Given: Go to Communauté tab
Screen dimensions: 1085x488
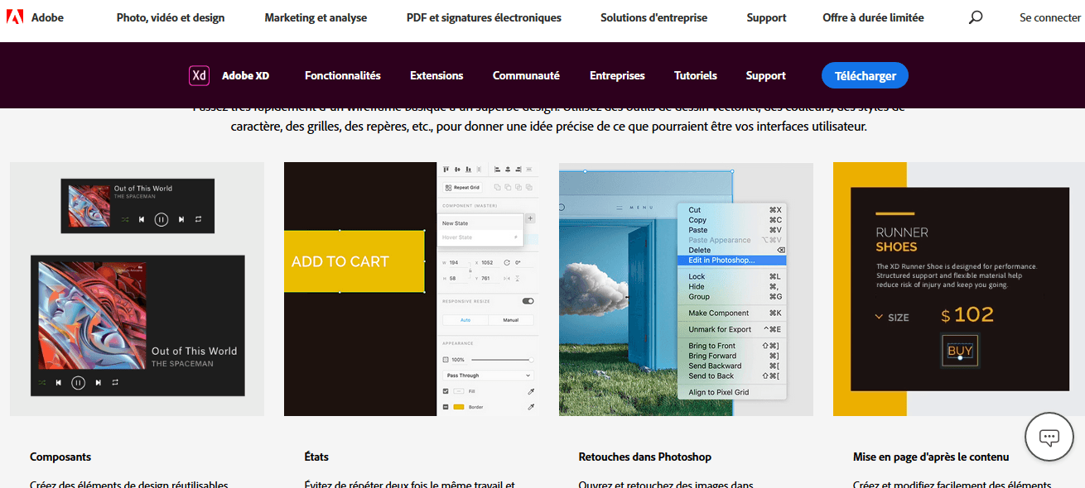Looking at the screenshot, I should click(526, 75).
